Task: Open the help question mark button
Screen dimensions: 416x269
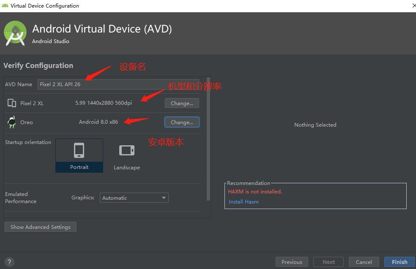Action: pos(9,262)
